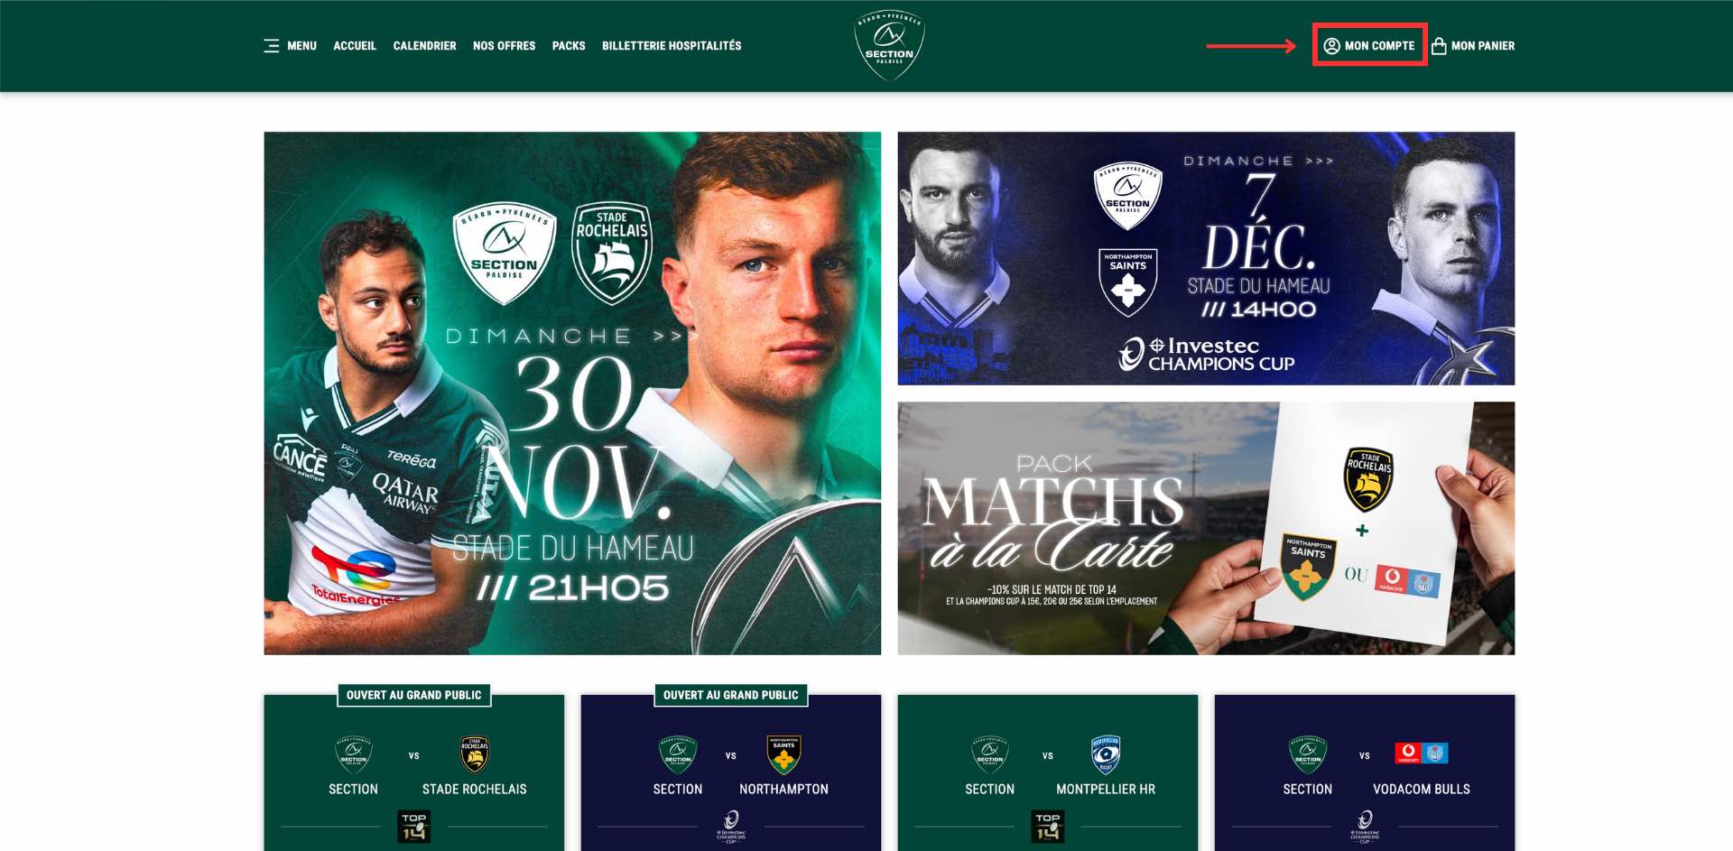
Task: Click the Northampton Saints crest in match card
Action: [x=783, y=754]
